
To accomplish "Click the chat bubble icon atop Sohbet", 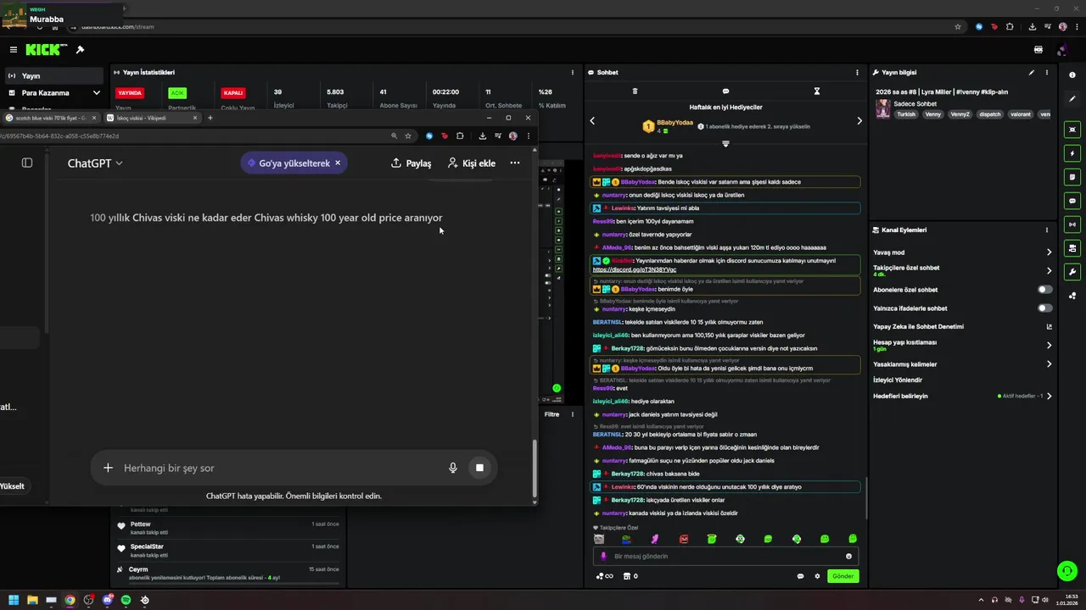I will (725, 91).
